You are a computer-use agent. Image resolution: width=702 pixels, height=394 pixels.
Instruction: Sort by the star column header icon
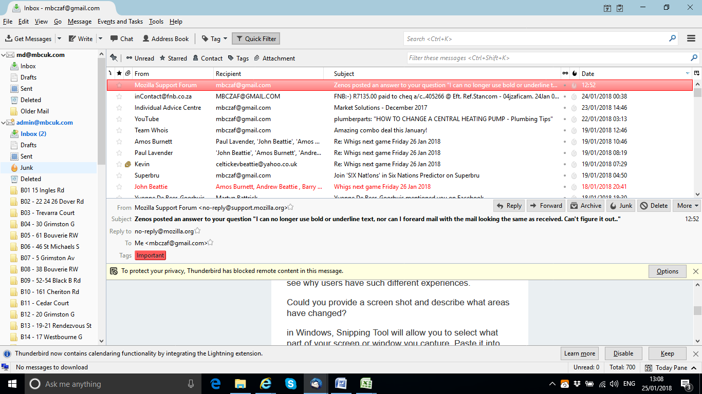119,73
